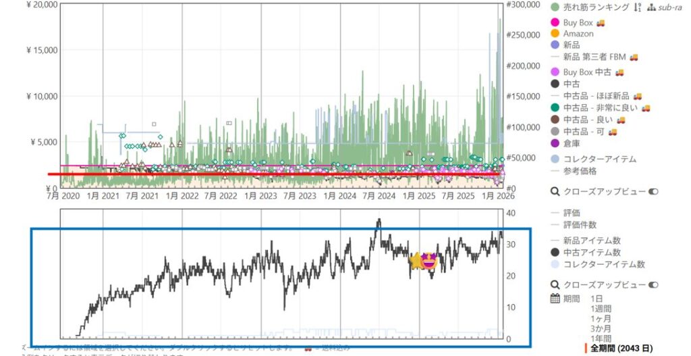
Task: Click the 評価件数 legend entry
Action: pyautogui.click(x=584, y=224)
